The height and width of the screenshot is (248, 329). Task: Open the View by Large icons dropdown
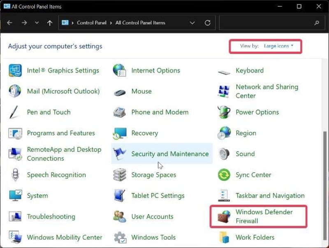point(278,46)
